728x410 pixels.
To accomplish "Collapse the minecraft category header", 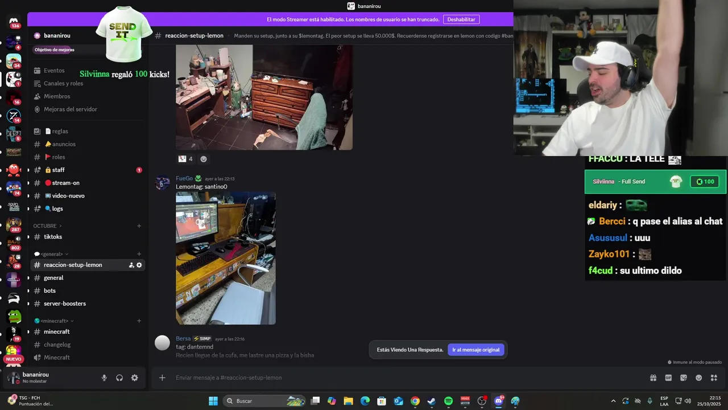I will pyautogui.click(x=54, y=321).
